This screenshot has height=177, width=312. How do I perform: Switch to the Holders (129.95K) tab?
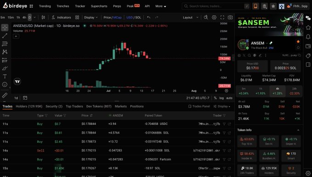tap(29, 107)
